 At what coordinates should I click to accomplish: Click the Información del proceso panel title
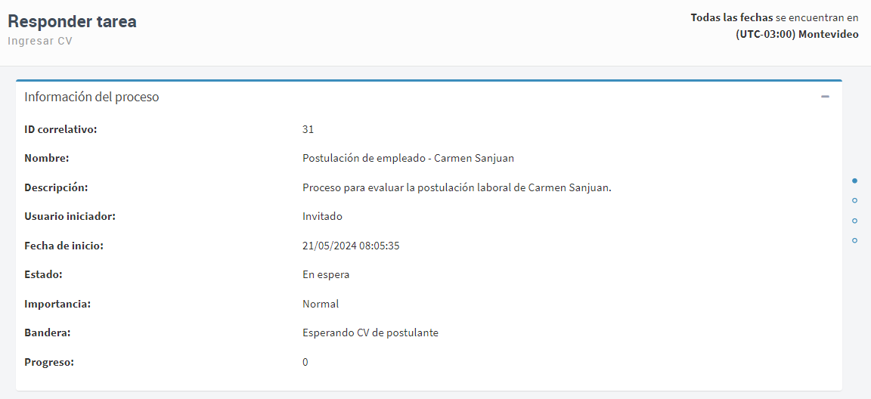click(x=91, y=97)
